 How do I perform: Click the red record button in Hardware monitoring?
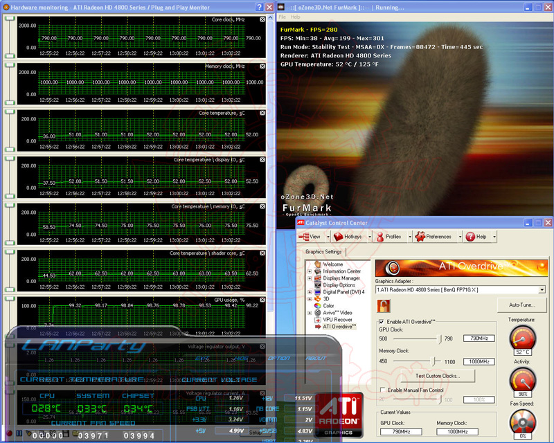click(x=9, y=433)
